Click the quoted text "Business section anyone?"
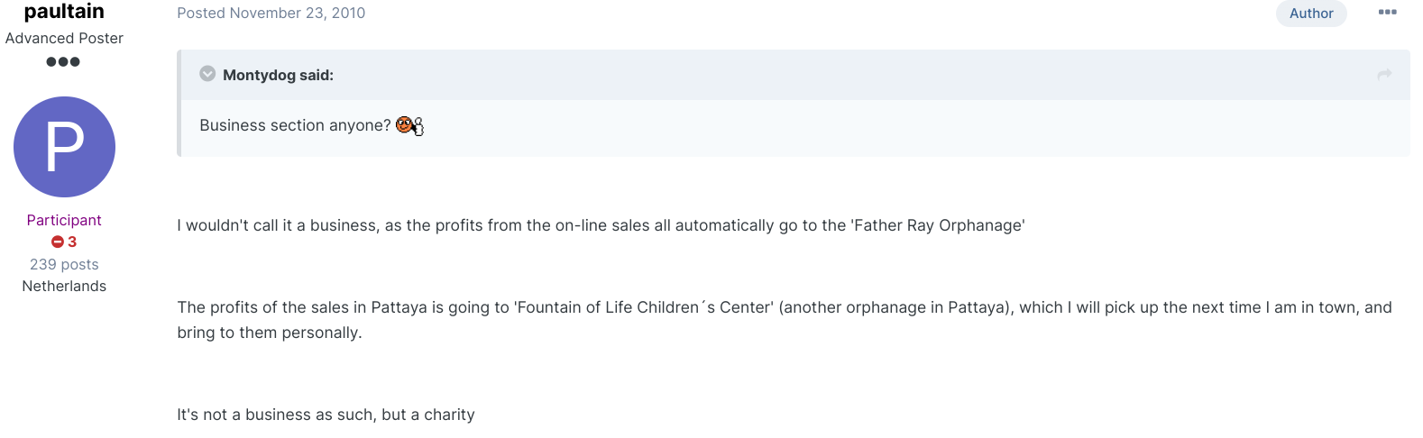The image size is (1423, 438). coord(295,125)
